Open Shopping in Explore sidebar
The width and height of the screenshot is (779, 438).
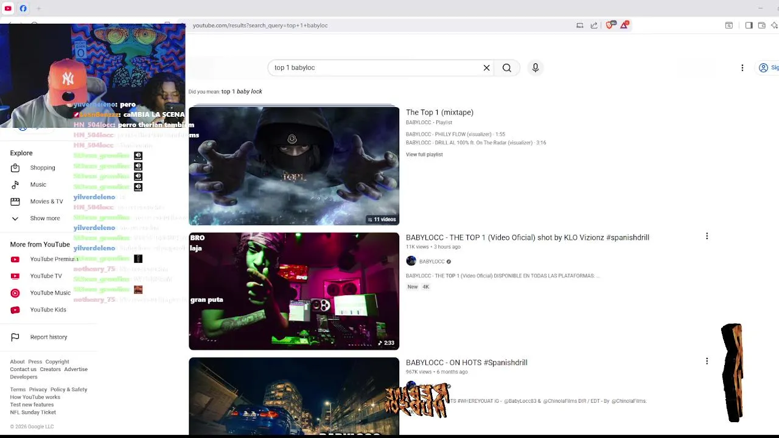(x=43, y=168)
